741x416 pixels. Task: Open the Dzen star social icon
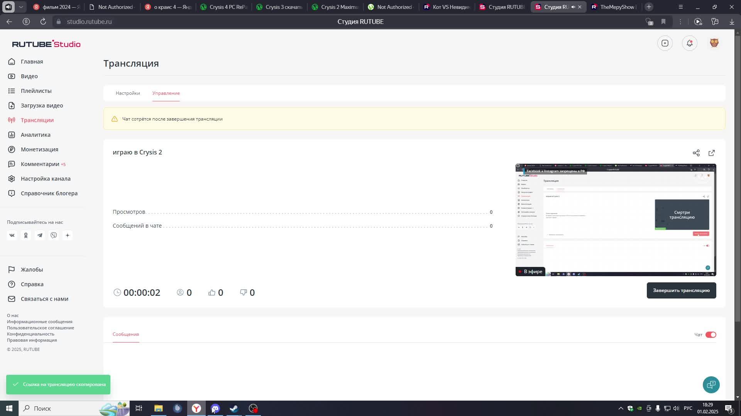(x=68, y=235)
